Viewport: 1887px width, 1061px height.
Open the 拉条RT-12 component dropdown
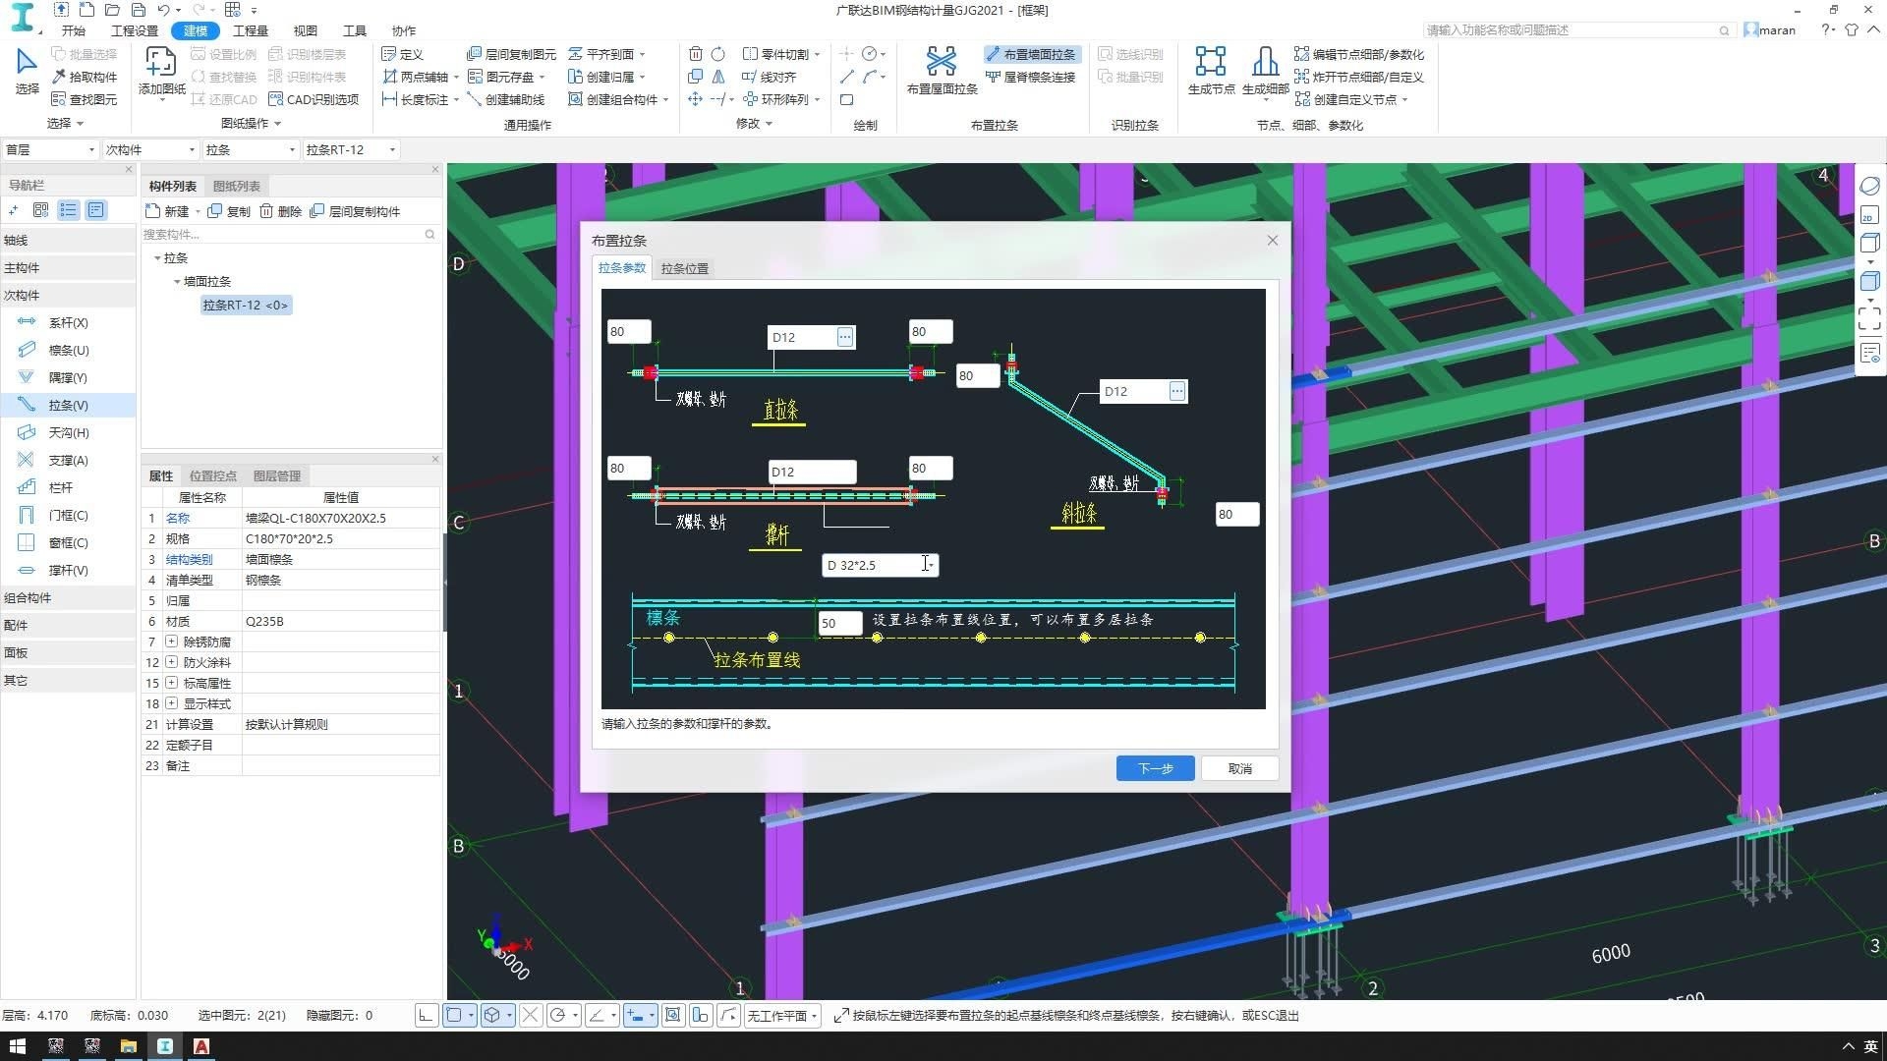[x=350, y=149]
